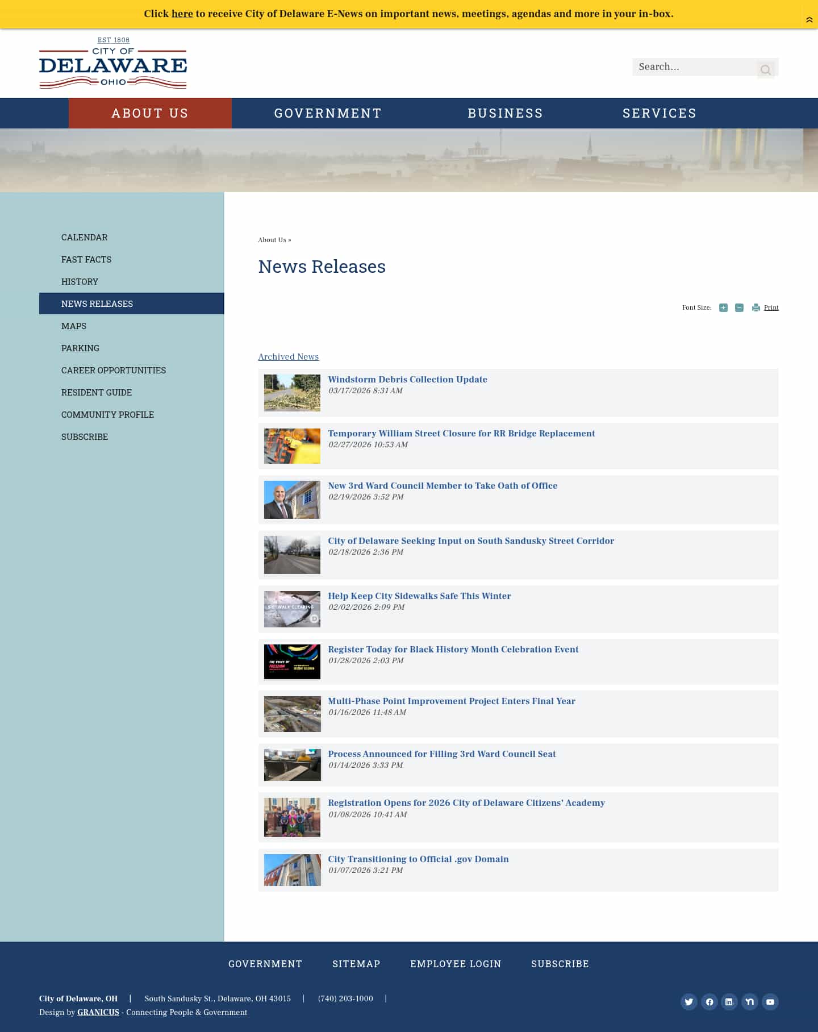This screenshot has height=1032, width=818.
Task: Open the Business main menu
Action: [505, 113]
